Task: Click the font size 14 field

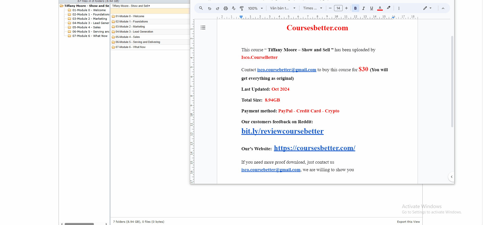Action: point(338,8)
